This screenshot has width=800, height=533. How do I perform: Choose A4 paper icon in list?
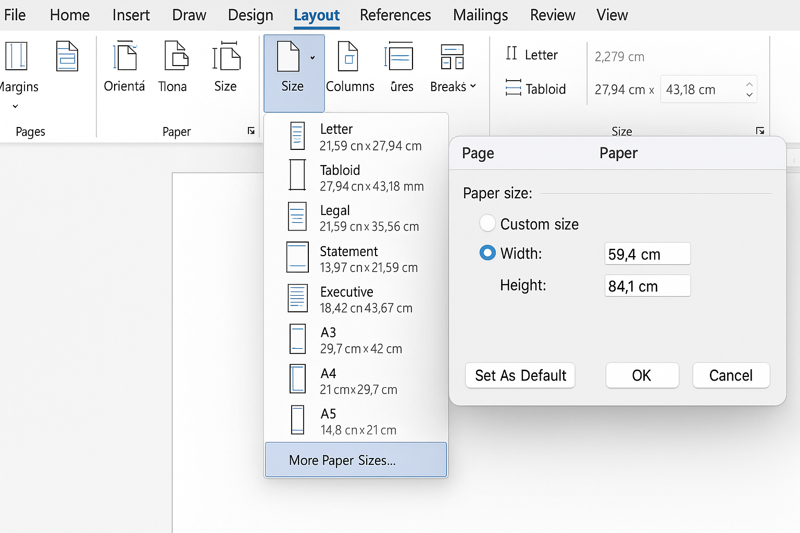pyautogui.click(x=298, y=379)
